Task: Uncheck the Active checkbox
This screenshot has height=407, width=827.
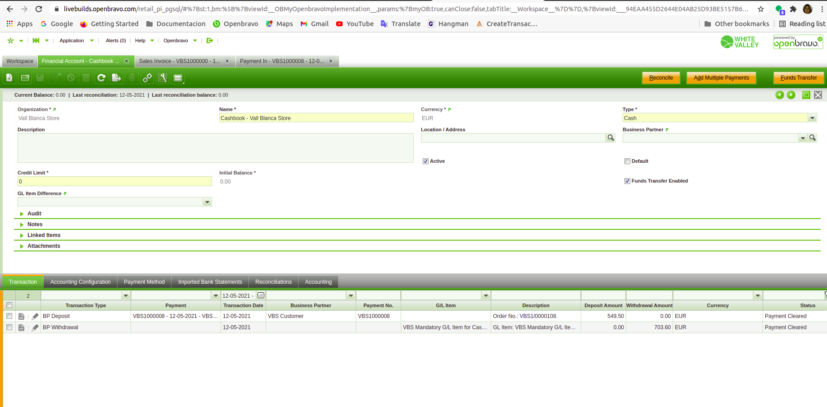Action: [x=425, y=161]
